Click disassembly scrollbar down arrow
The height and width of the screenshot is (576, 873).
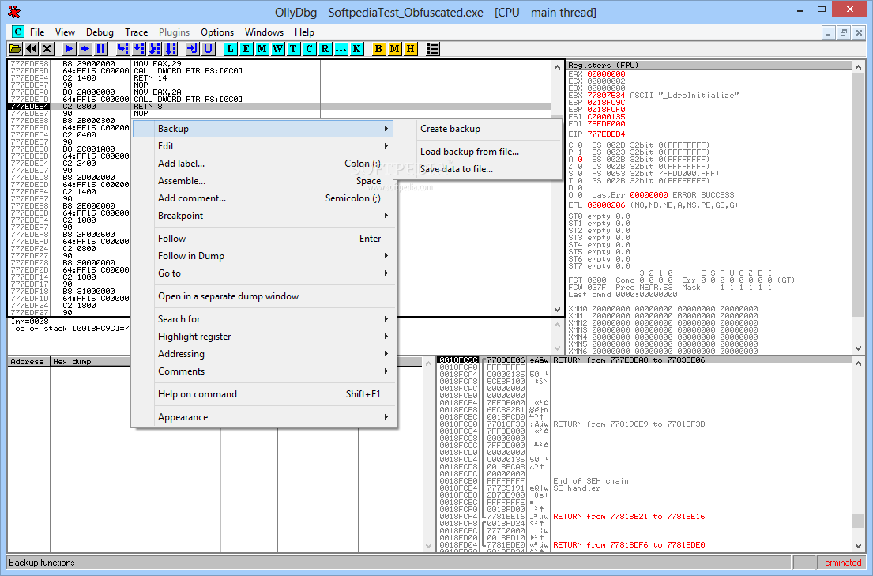click(x=557, y=310)
